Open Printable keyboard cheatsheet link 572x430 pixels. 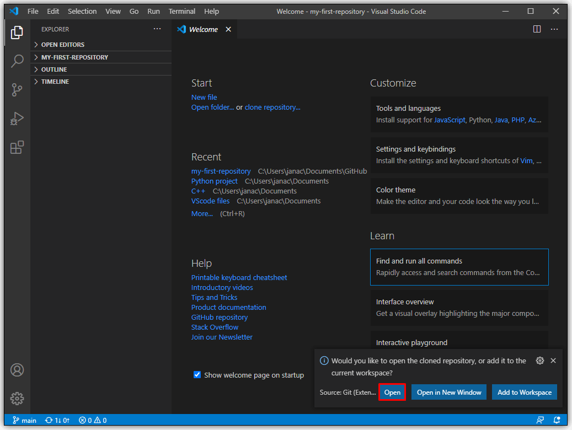(x=239, y=277)
